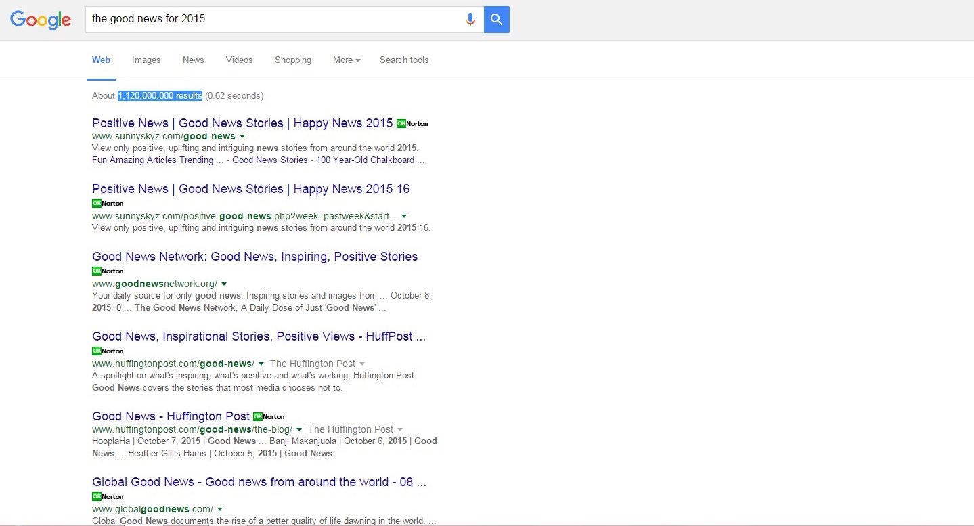The height and width of the screenshot is (526, 974).
Task: Open Global Good News result link
Action: tap(259, 483)
